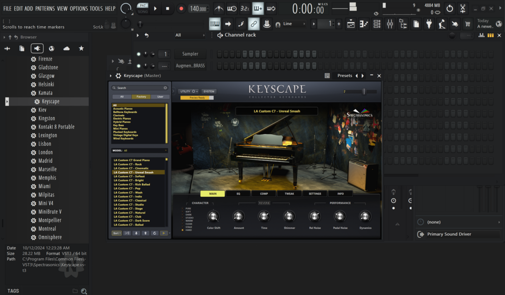Viewport: 505px width, 295px height.
Task: Click Keyscape shuffle button below list
Action: point(127,233)
